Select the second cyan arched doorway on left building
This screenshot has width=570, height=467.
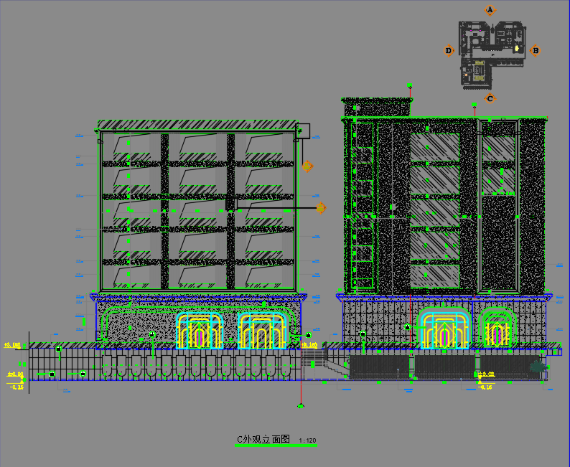click(263, 331)
